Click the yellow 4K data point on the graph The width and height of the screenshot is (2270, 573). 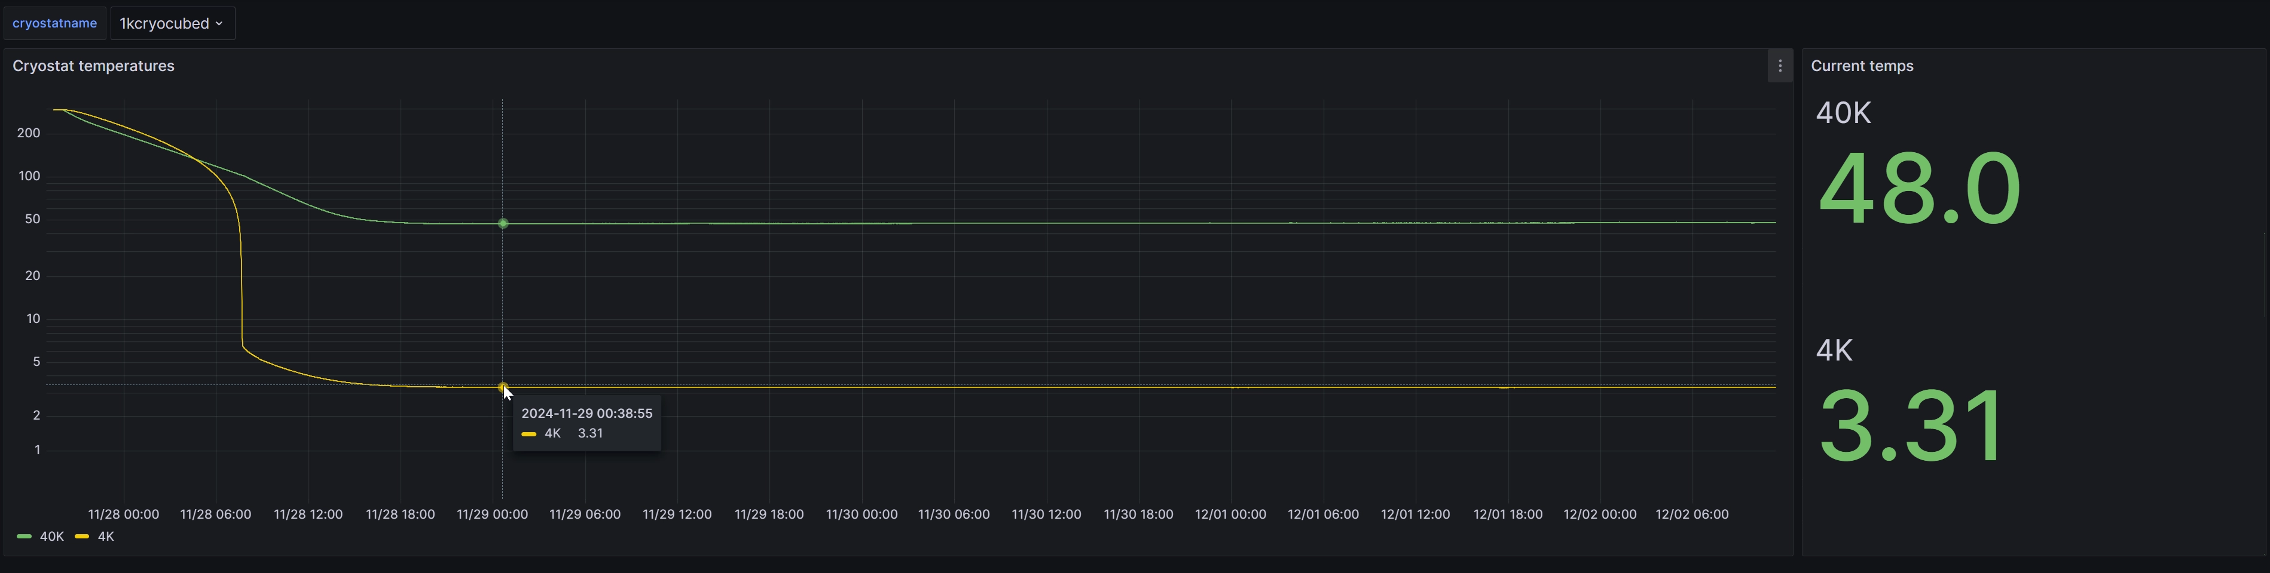click(x=503, y=387)
